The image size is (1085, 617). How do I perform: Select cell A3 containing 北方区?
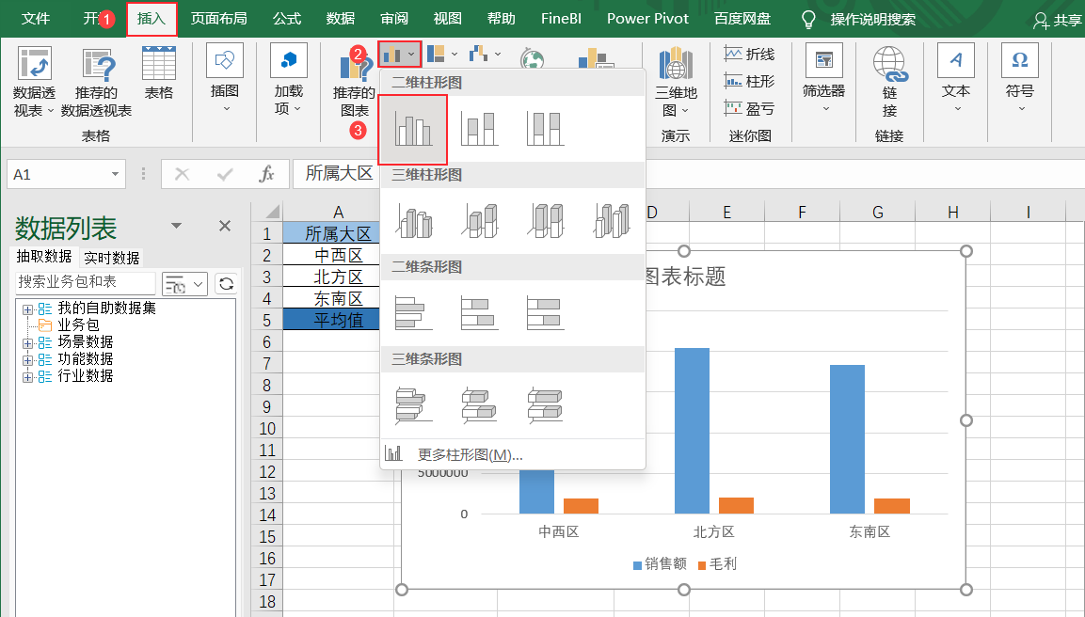339,277
